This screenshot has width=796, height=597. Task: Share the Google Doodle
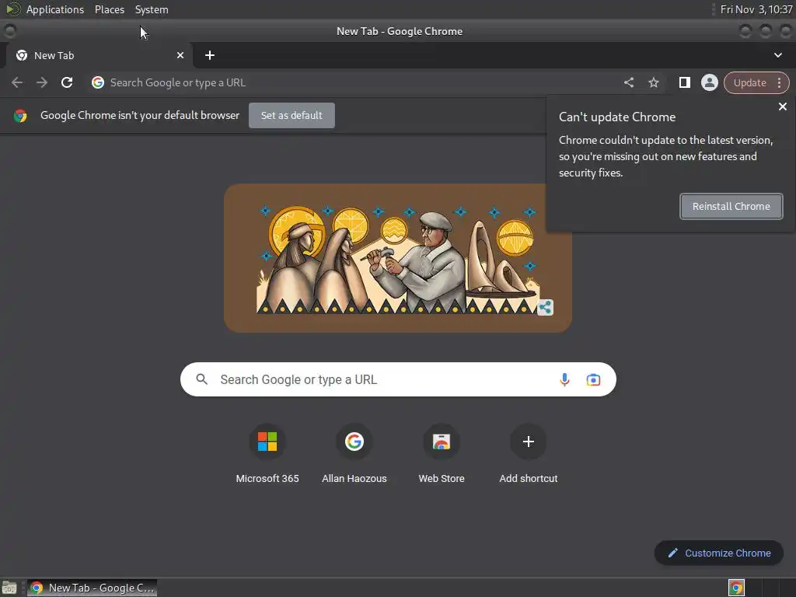point(545,307)
